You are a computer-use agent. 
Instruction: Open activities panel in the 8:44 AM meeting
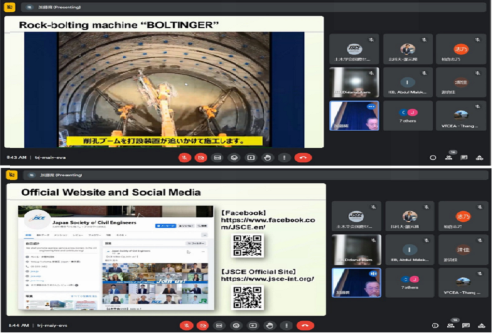(482, 326)
